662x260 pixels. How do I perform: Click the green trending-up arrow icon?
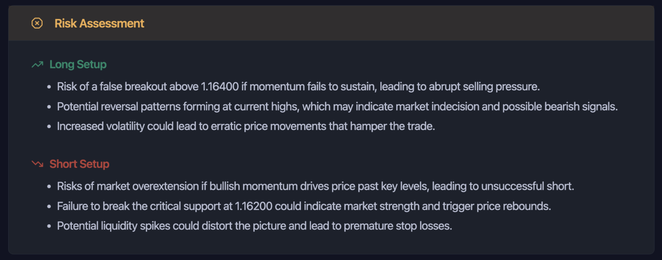click(37, 65)
